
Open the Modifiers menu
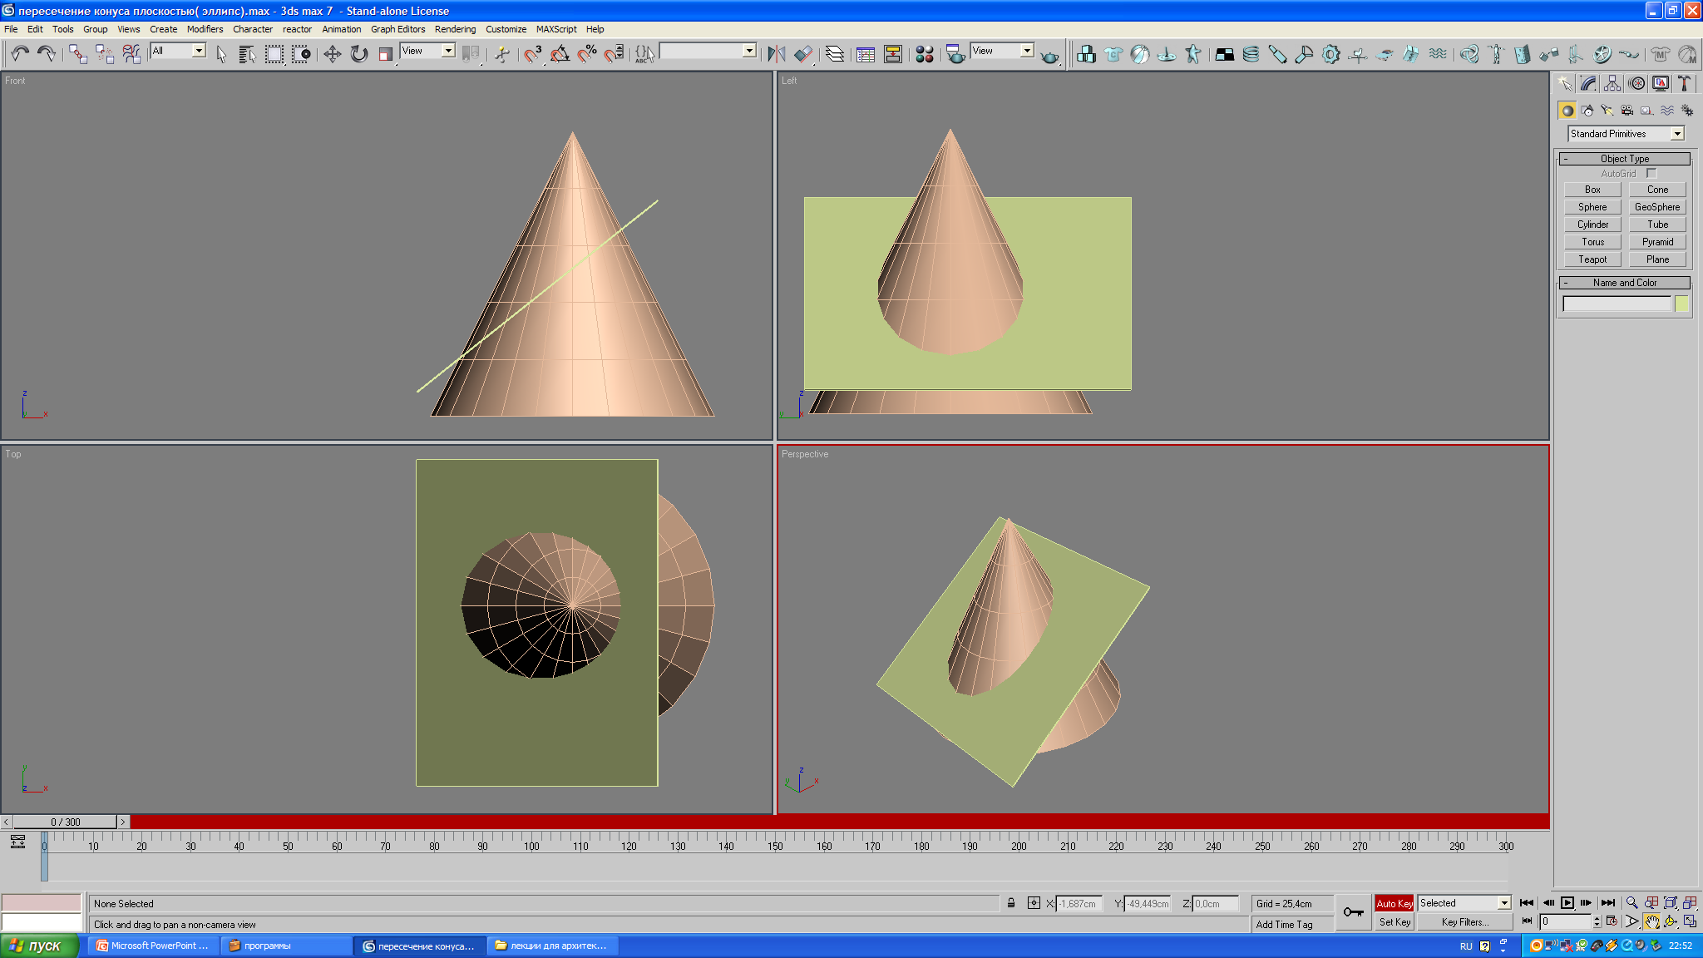coord(205,29)
